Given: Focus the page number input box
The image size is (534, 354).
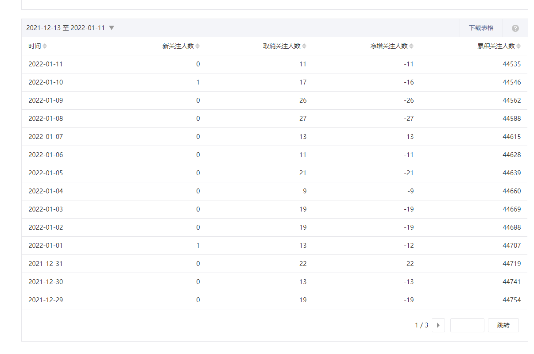Looking at the screenshot, I should 467,325.
